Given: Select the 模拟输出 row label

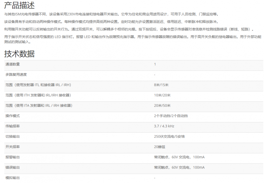Looking at the screenshot, I should [x=13, y=178].
